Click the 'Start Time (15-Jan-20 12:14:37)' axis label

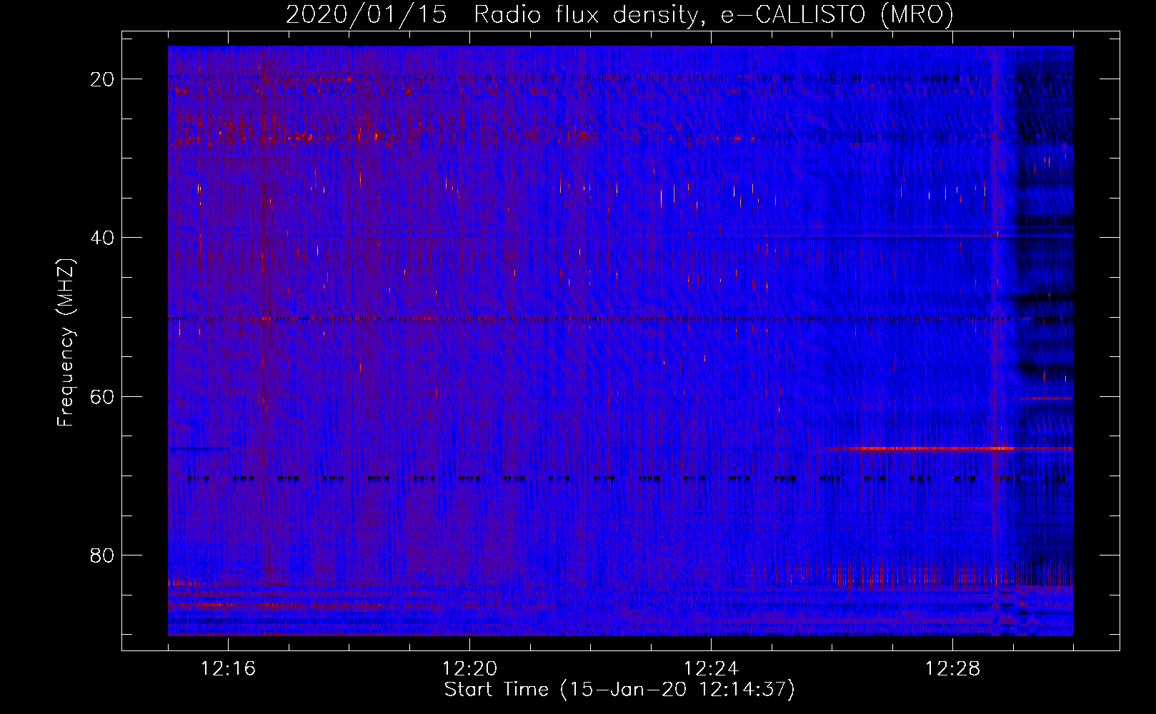619,690
